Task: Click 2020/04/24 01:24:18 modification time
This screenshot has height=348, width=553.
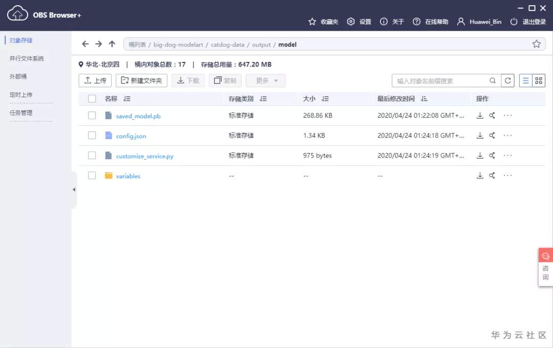Action: click(421, 136)
